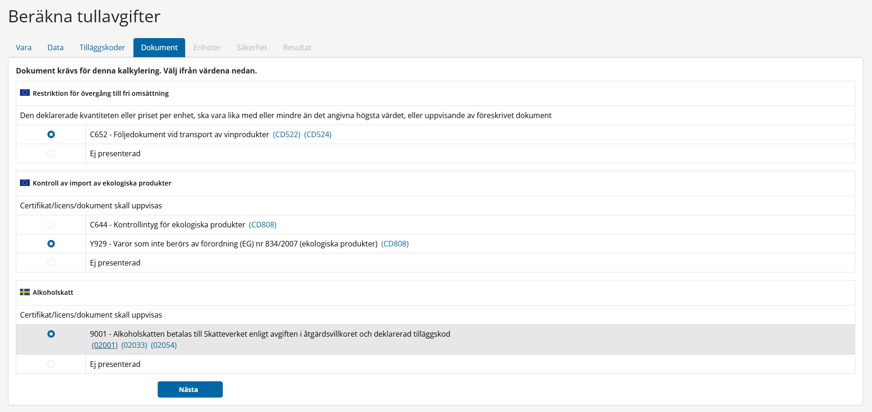872x412 pixels.
Task: Open the Data tab
Action: (x=55, y=47)
